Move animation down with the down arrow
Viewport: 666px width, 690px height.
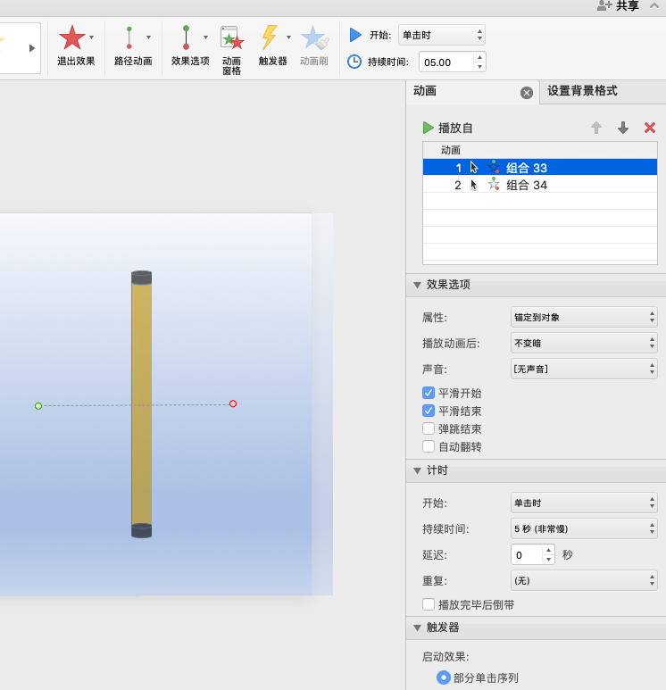pyautogui.click(x=623, y=128)
